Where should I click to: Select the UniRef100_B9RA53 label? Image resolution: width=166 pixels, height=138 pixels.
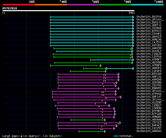(x=149, y=88)
